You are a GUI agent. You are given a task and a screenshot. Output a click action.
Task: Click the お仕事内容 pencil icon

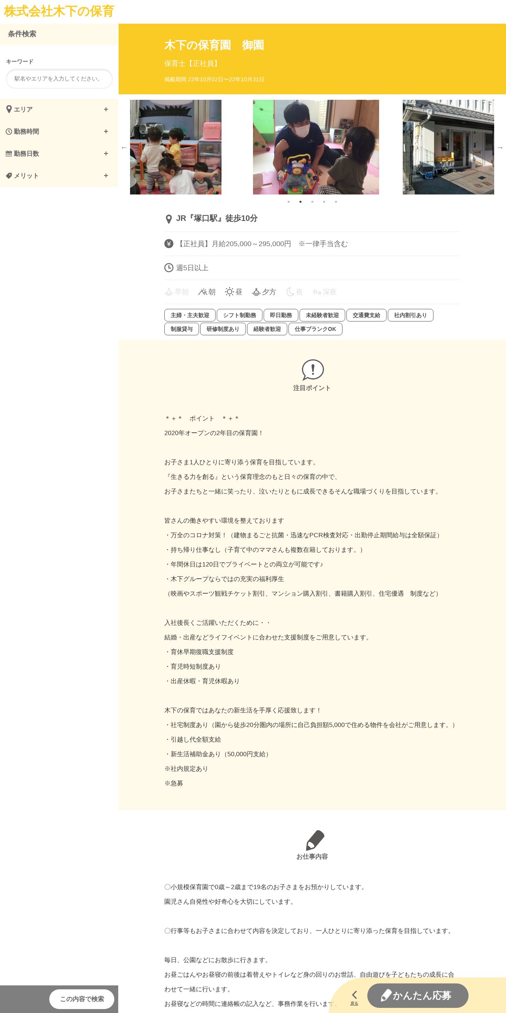click(315, 840)
